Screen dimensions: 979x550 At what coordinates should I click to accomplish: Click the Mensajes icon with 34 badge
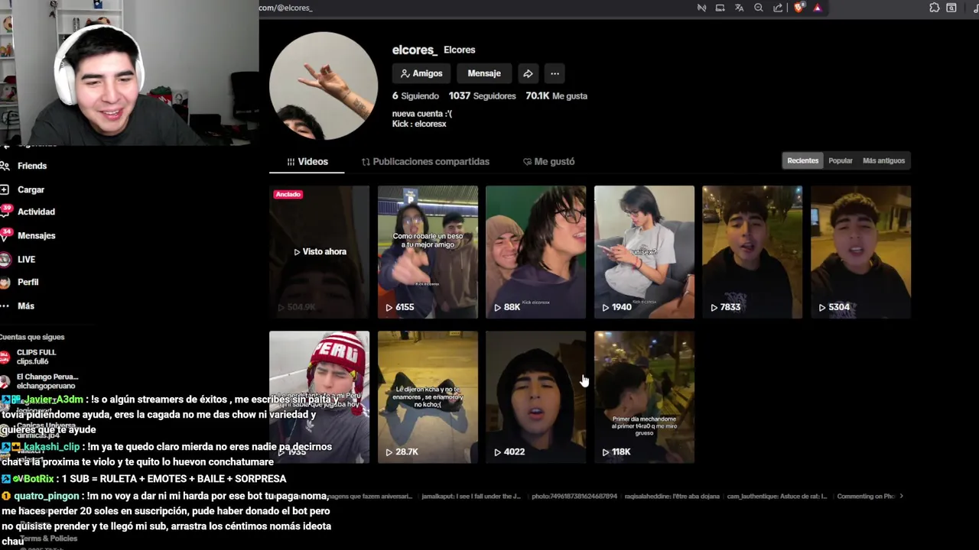point(5,235)
